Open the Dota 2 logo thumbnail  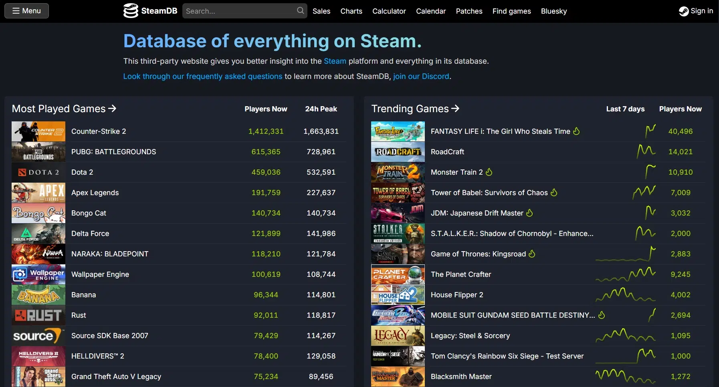click(38, 172)
